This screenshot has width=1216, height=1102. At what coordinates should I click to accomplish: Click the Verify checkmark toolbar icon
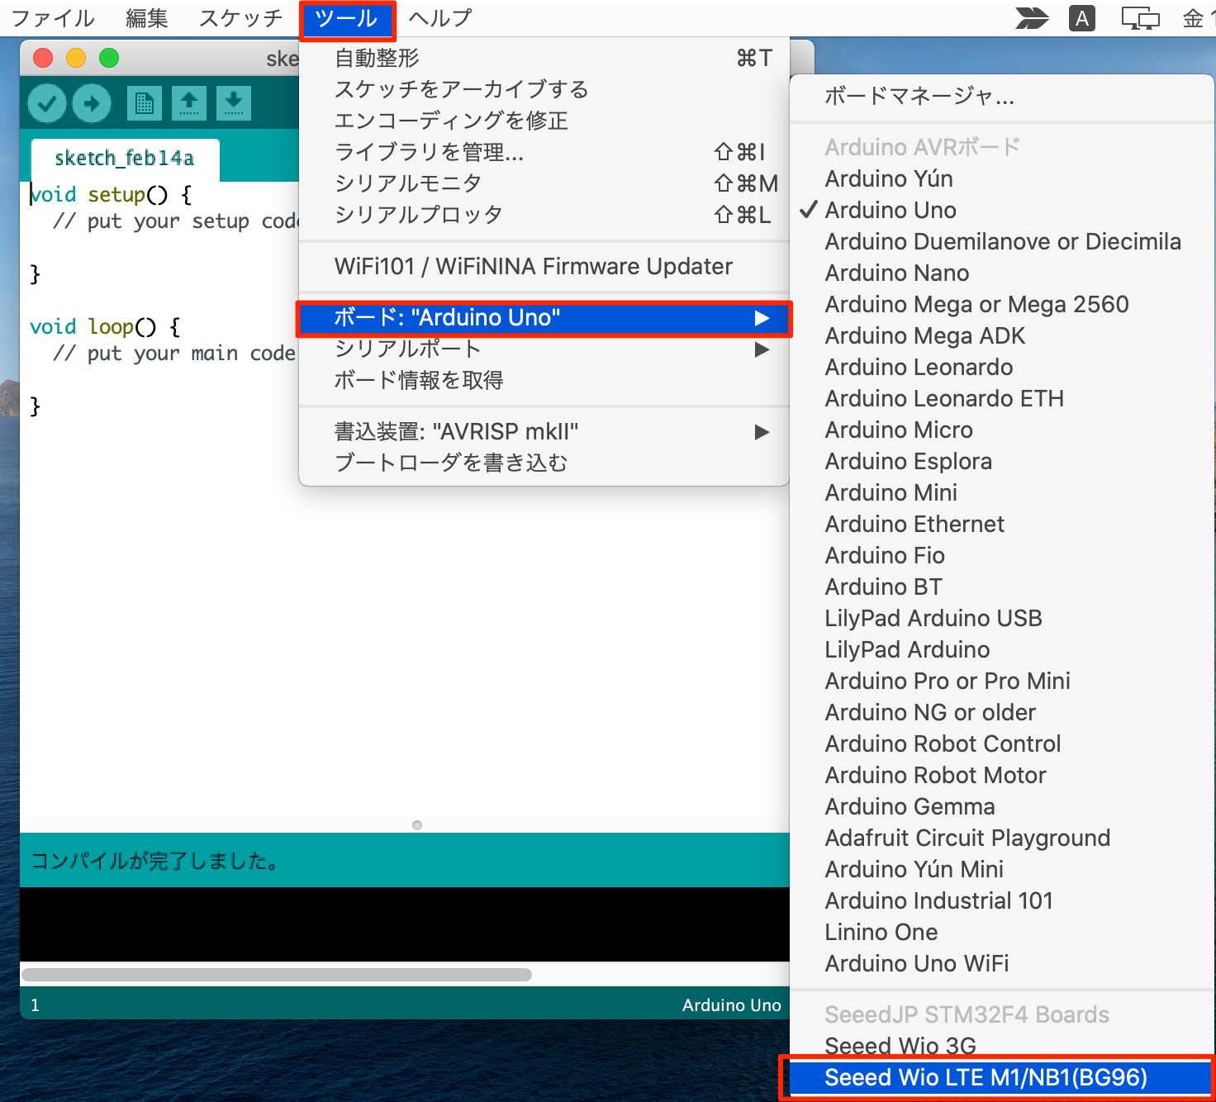pos(47,103)
